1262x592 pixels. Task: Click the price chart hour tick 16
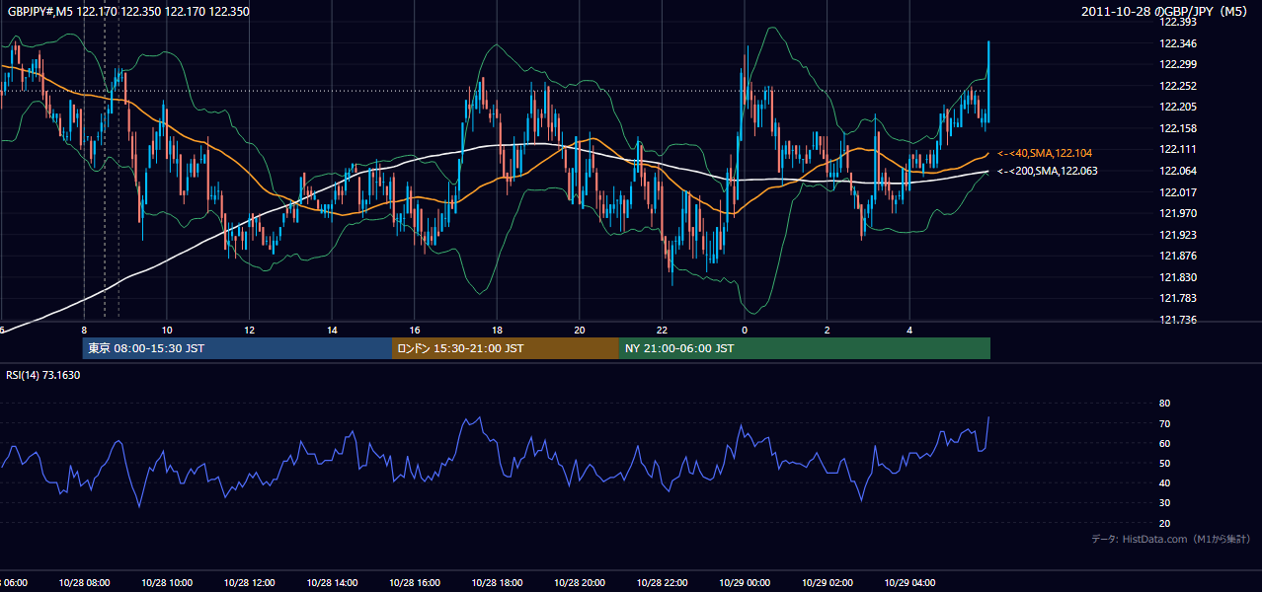coord(415,330)
